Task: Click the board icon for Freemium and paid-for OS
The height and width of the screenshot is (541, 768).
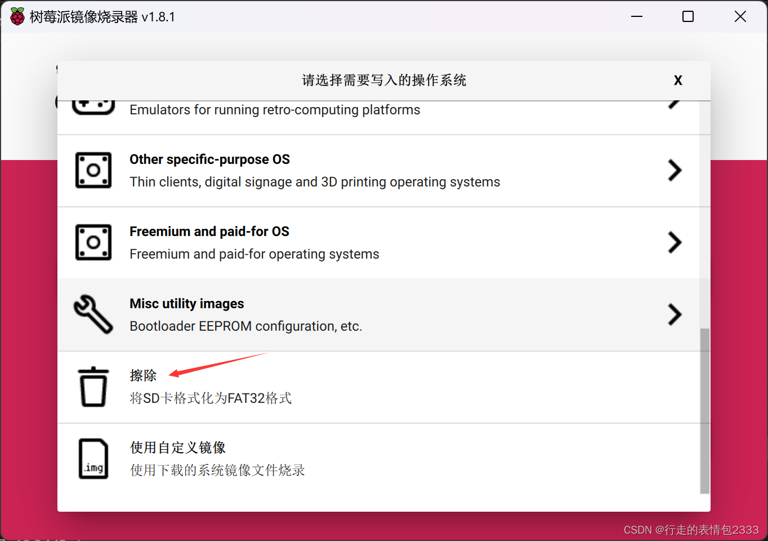Action: tap(93, 242)
